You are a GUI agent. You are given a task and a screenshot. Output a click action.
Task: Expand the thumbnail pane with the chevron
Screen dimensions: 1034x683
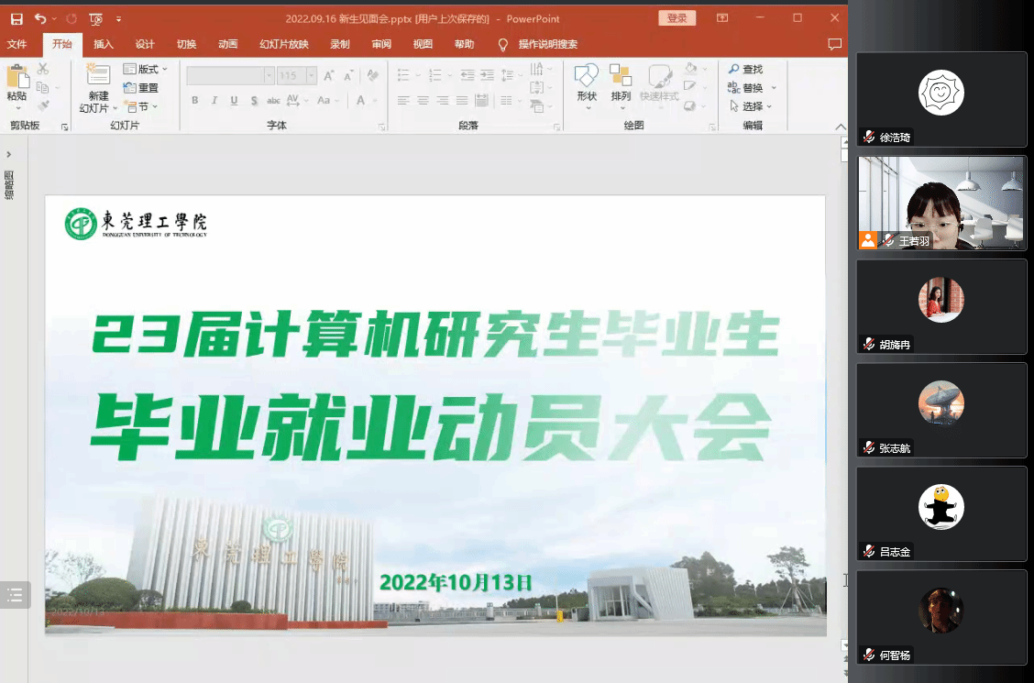8,155
